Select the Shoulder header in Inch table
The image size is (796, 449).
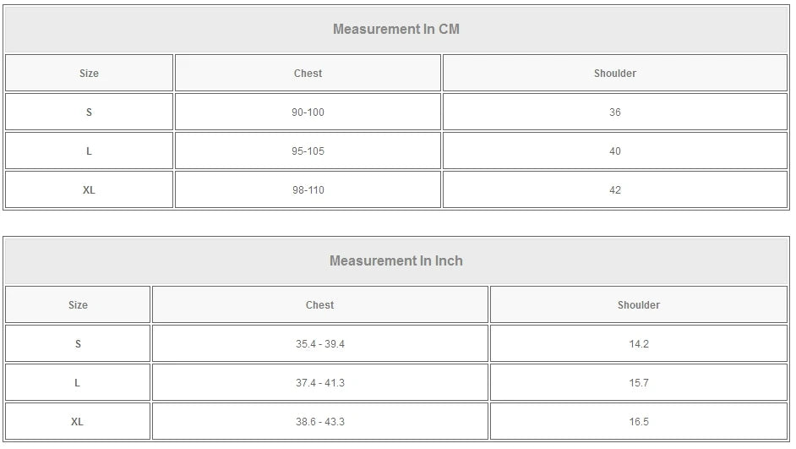click(638, 305)
